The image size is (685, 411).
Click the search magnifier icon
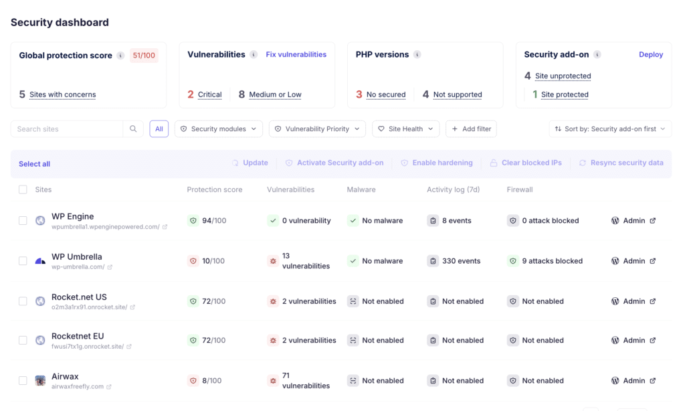tap(133, 129)
